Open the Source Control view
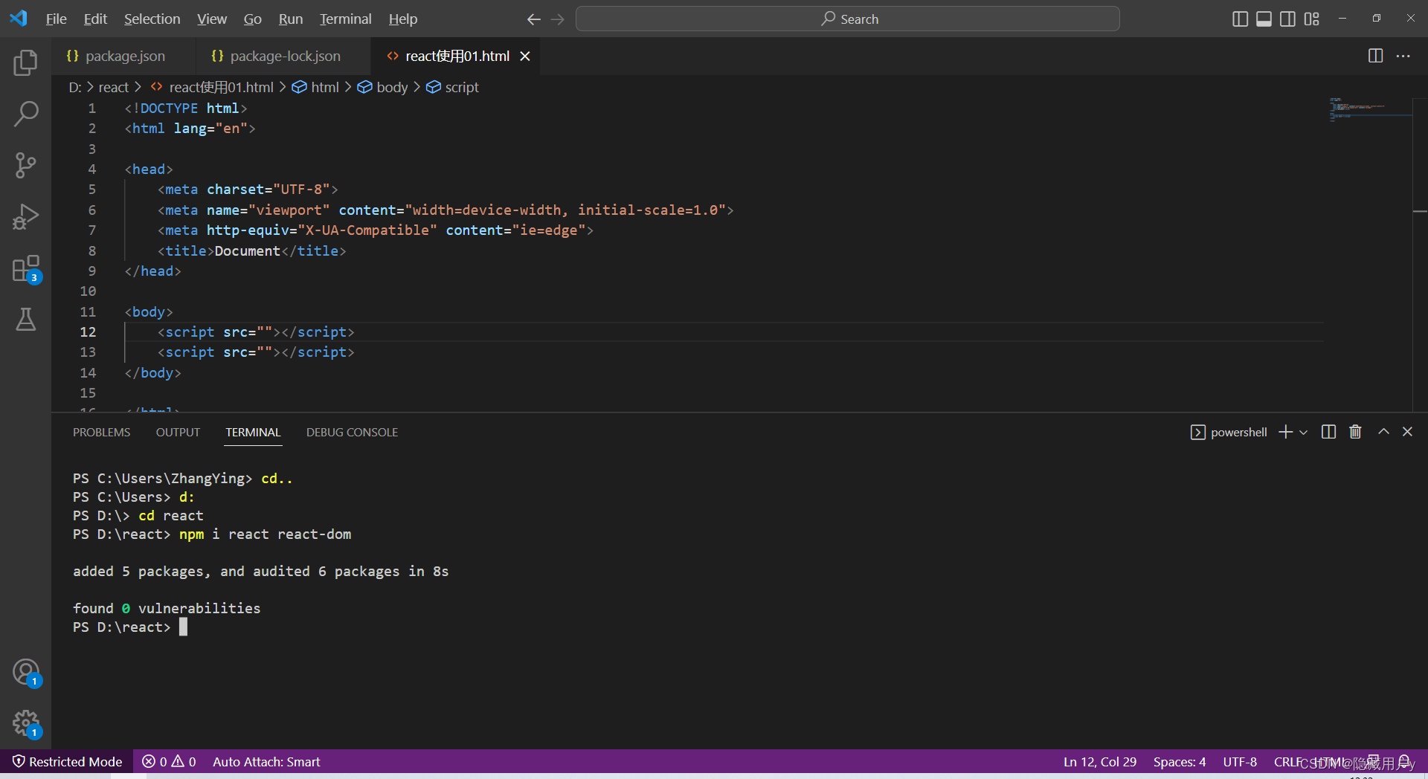1428x779 pixels. 25,165
